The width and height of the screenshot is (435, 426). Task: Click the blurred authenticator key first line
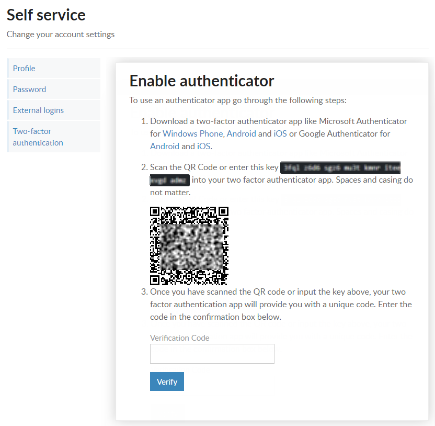coord(340,167)
